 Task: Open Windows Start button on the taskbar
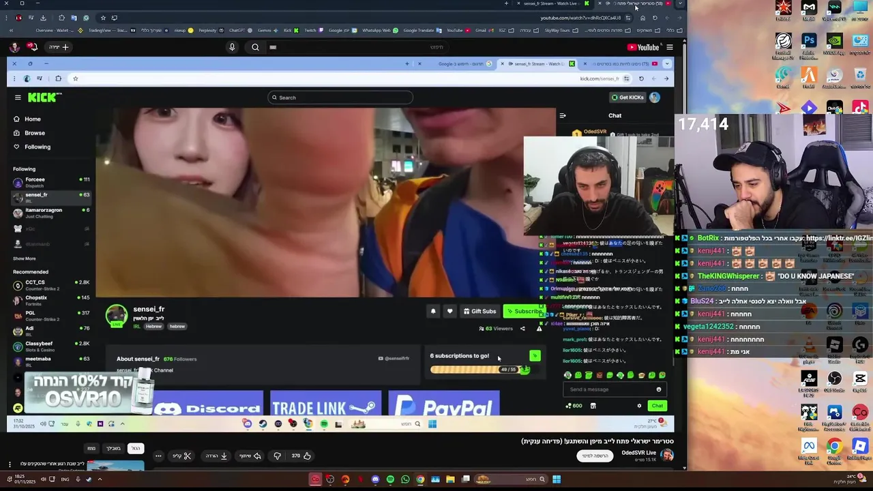coord(557,479)
